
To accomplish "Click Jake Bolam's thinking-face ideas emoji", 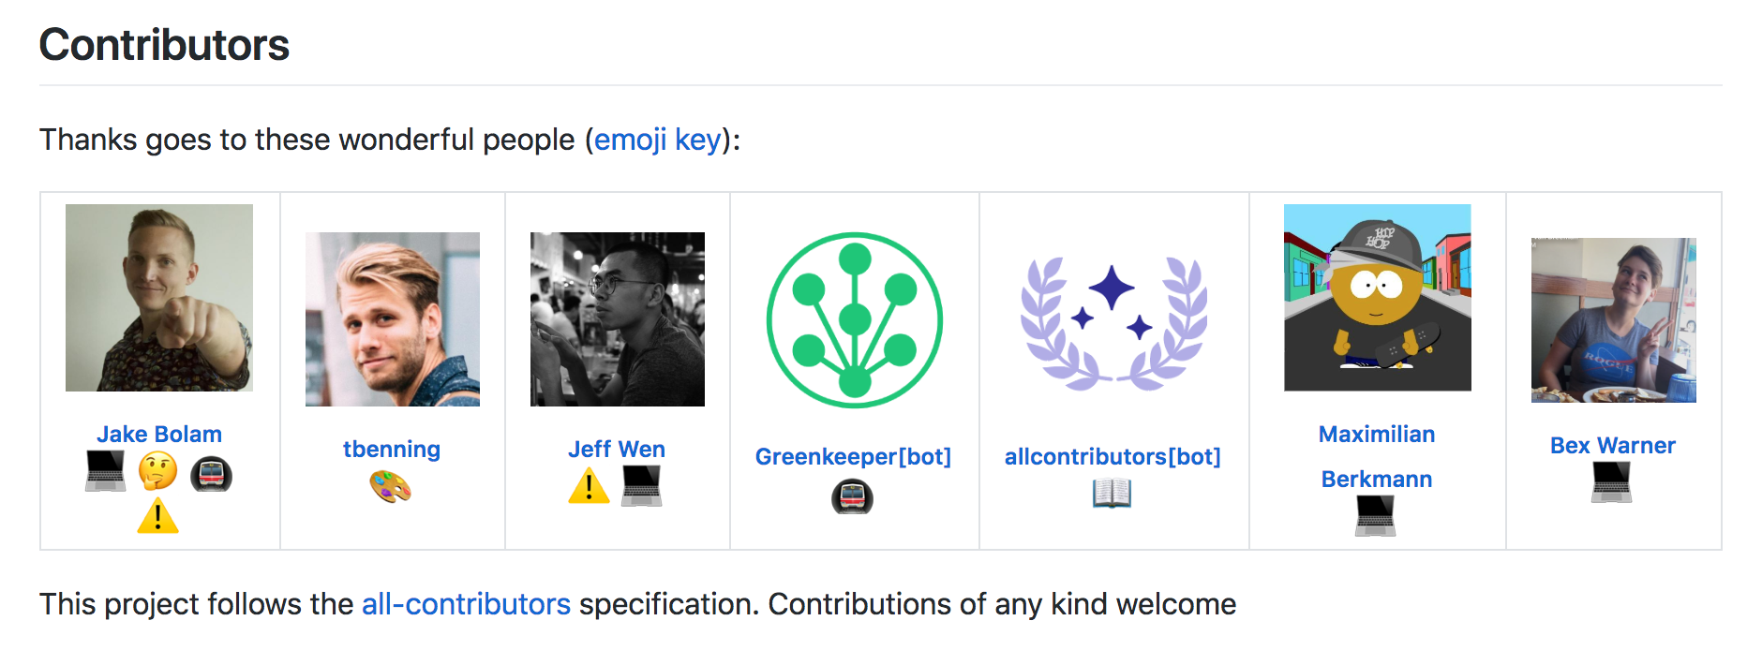I will tap(157, 473).
